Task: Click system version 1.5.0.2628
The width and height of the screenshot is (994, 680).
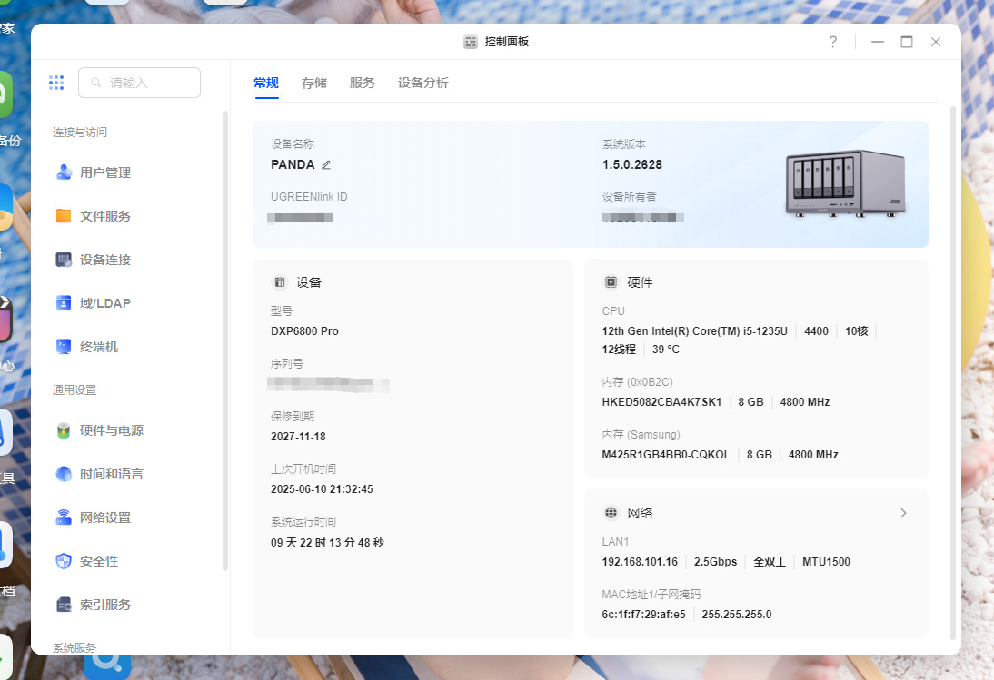Action: point(632,164)
